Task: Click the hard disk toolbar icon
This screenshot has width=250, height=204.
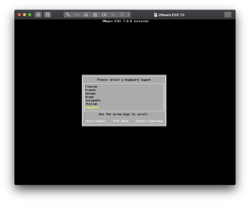Action: pos(86,15)
